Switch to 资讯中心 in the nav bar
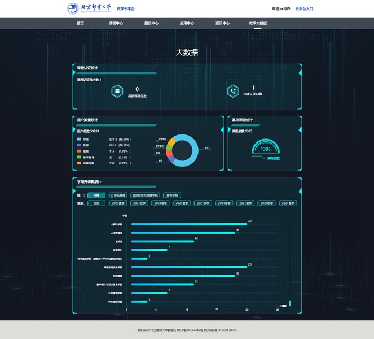374x339 pixels. 222,23
